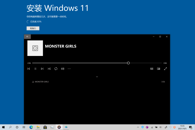Launch Microsoft Edge from taskbar
Screen dimensions: 195x130
[x=31, y=127]
